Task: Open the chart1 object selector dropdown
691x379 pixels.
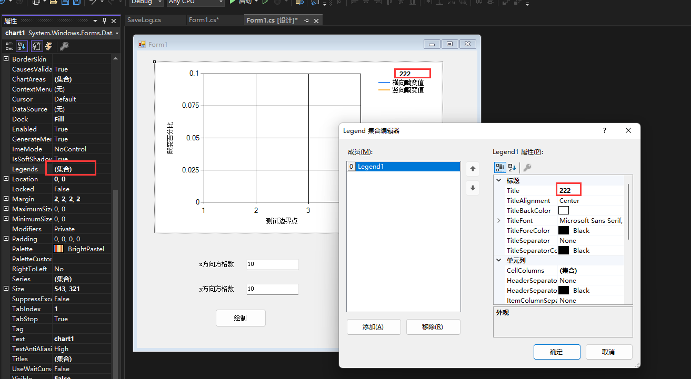Action: (x=116, y=33)
